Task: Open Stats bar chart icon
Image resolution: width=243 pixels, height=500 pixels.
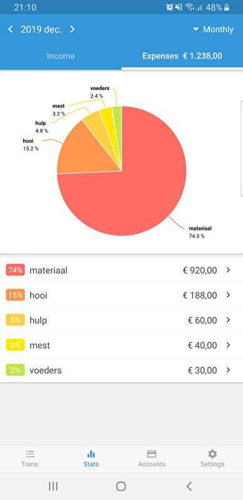Action: [x=91, y=454]
